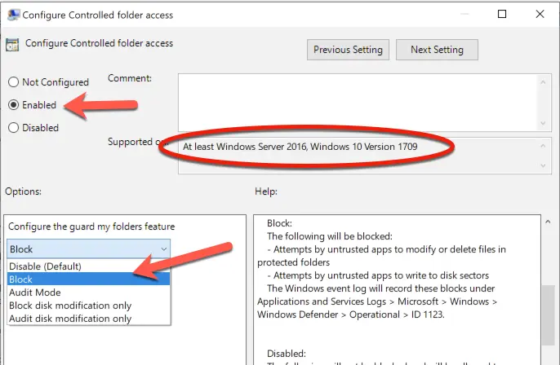Select the Enabled radio button
The image size is (560, 365).
coord(13,105)
